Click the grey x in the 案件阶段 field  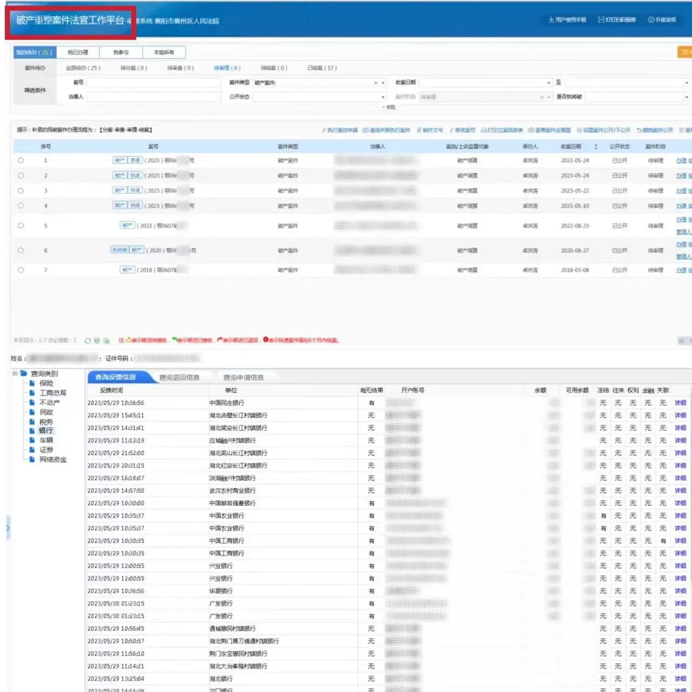click(542, 97)
